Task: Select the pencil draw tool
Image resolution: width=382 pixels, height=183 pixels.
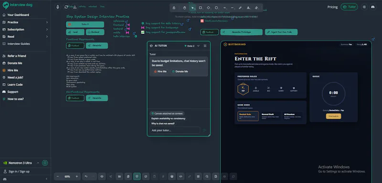Action: [x=240, y=8]
